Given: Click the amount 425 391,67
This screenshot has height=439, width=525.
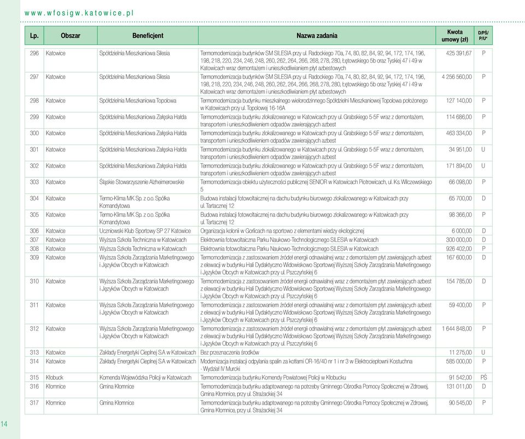Looking at the screenshot, I should pos(459,53).
